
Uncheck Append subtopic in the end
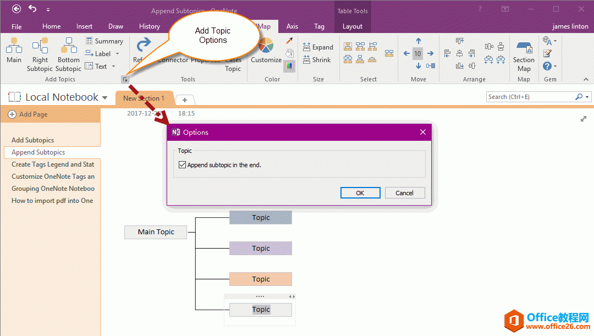coord(183,165)
